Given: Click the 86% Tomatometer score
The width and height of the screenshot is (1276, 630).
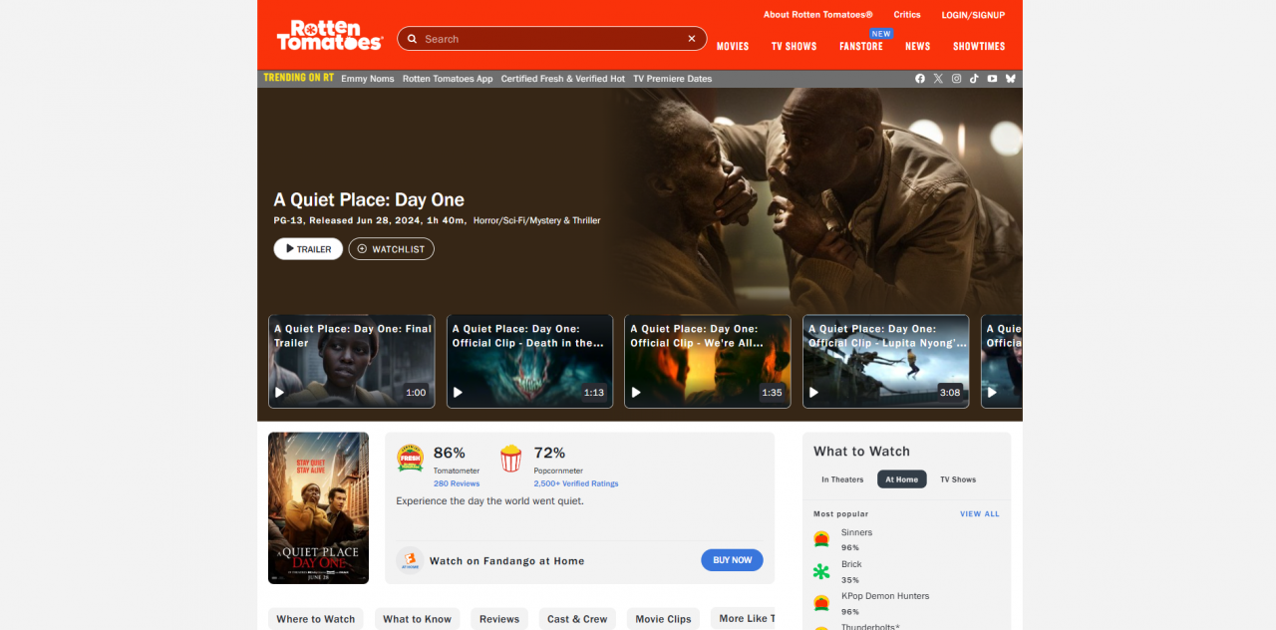Looking at the screenshot, I should [450, 453].
